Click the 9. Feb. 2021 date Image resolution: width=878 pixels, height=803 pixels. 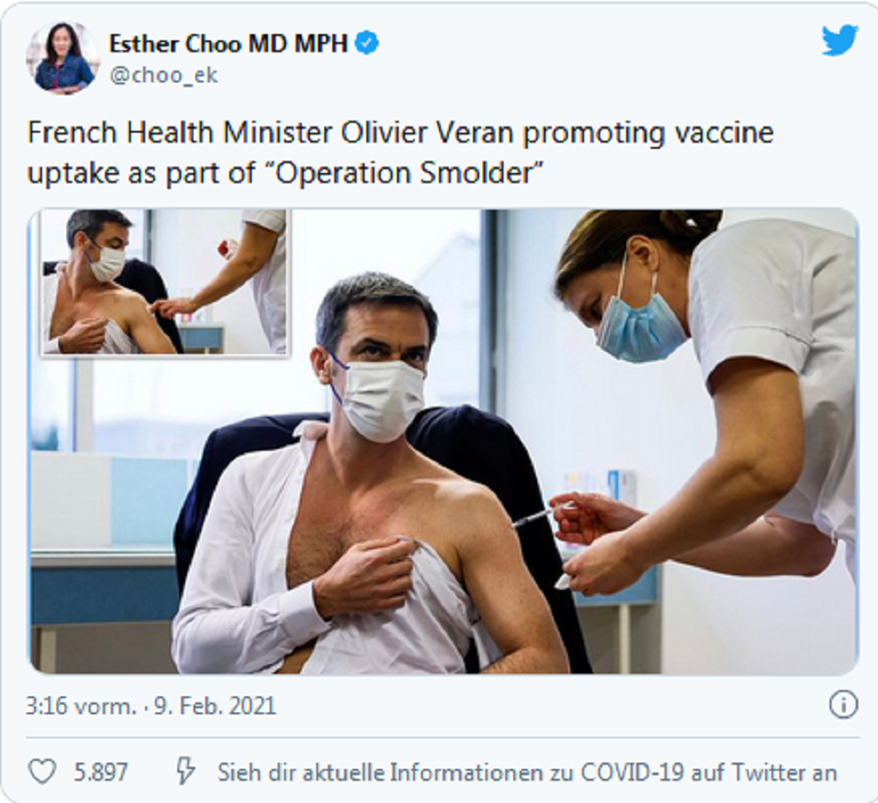coord(215,705)
